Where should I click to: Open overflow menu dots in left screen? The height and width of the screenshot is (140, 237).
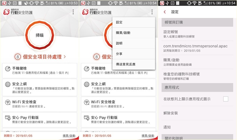[x=73, y=12]
